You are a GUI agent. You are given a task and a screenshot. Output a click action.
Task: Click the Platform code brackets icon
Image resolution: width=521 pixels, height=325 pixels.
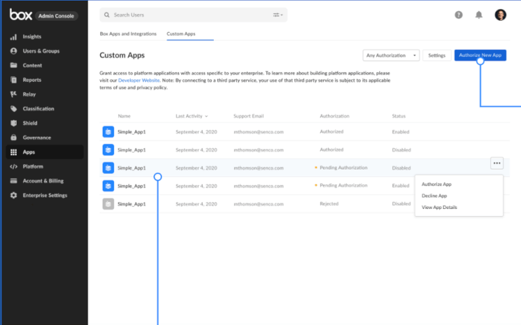click(13, 167)
